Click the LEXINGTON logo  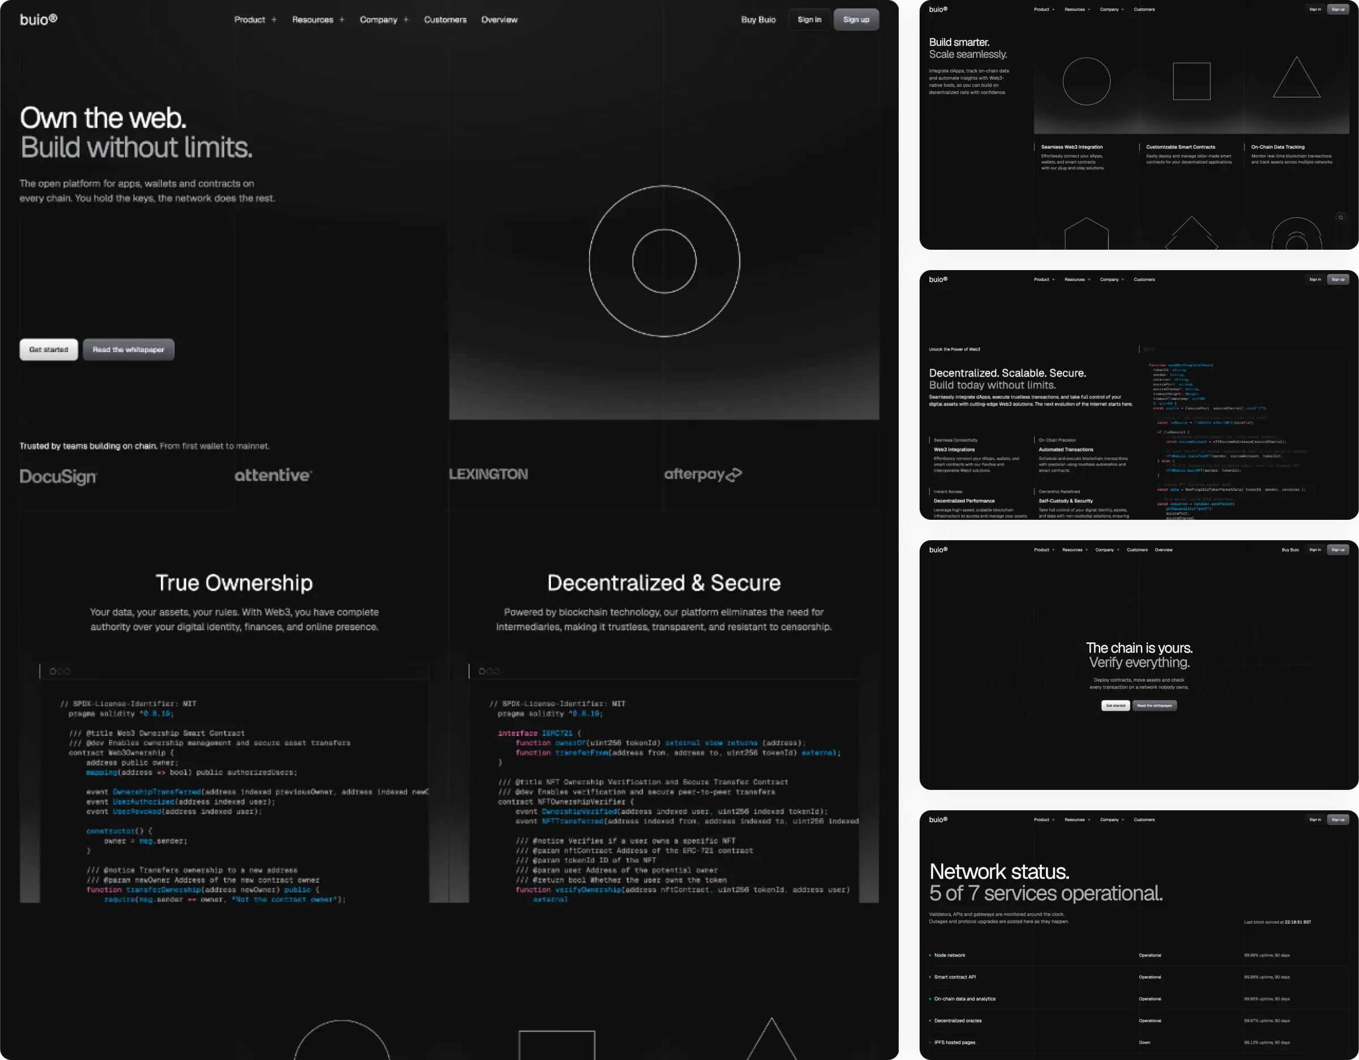(x=489, y=474)
